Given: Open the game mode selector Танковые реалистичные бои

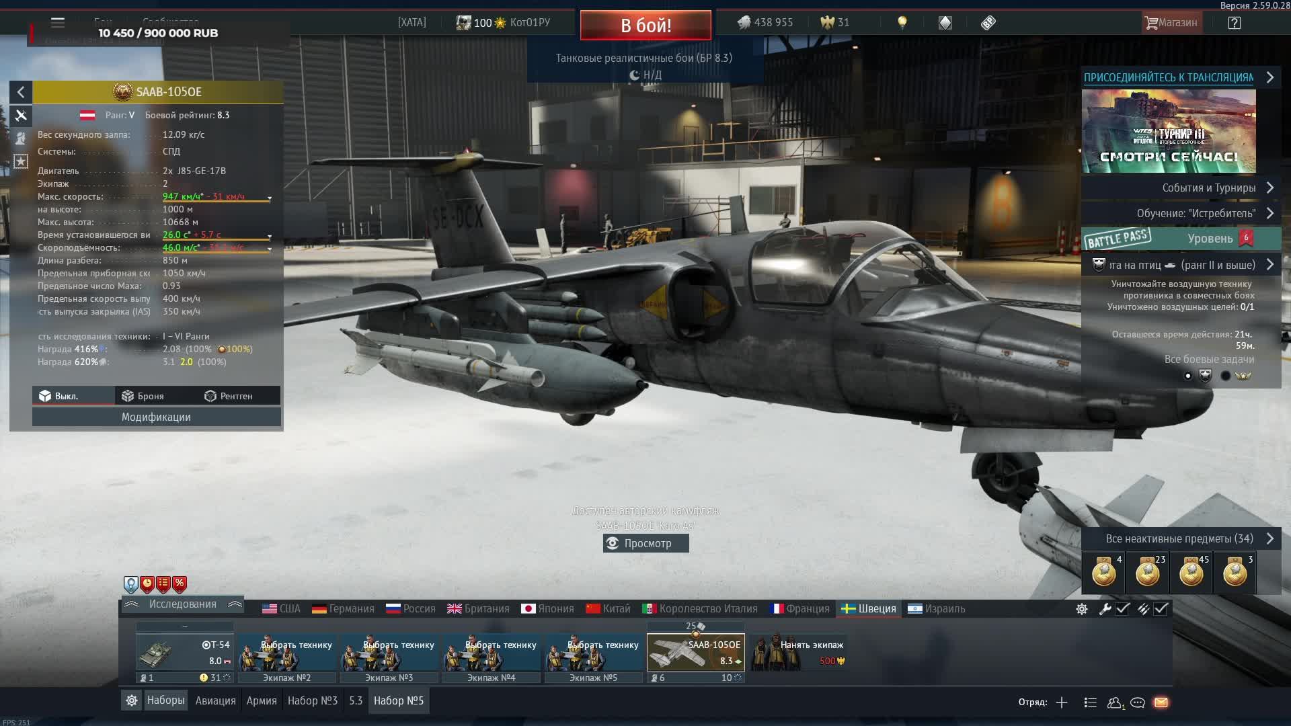Looking at the screenshot, I should point(644,58).
